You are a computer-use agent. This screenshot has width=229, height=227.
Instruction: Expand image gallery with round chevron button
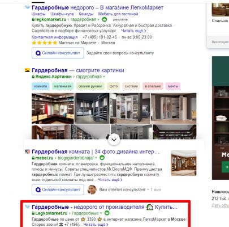pos(114,140)
